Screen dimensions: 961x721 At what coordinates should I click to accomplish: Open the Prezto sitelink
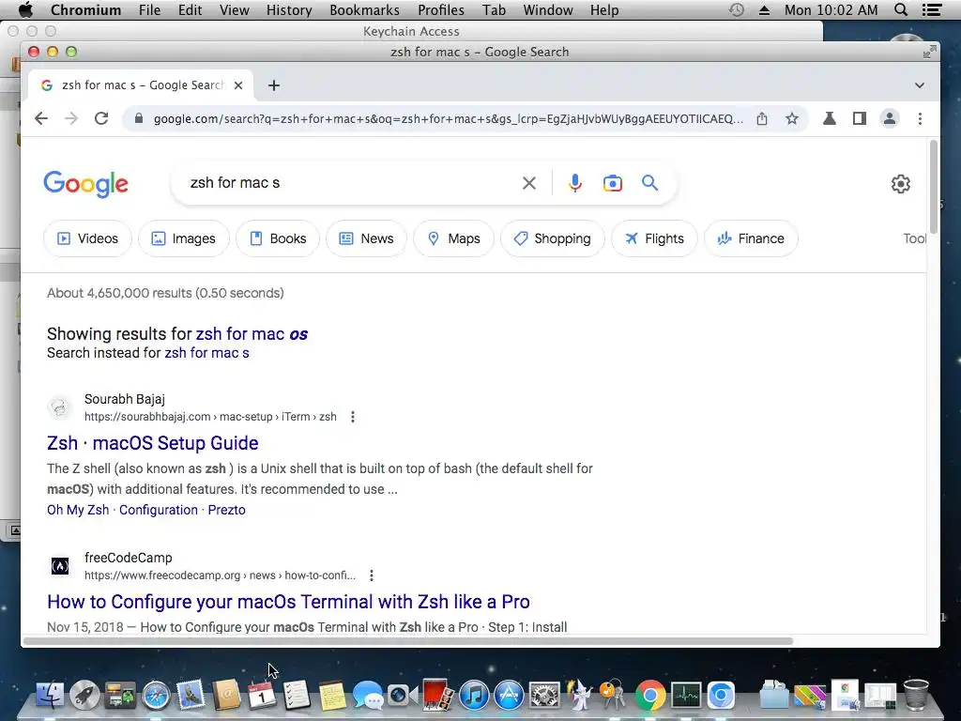227,510
